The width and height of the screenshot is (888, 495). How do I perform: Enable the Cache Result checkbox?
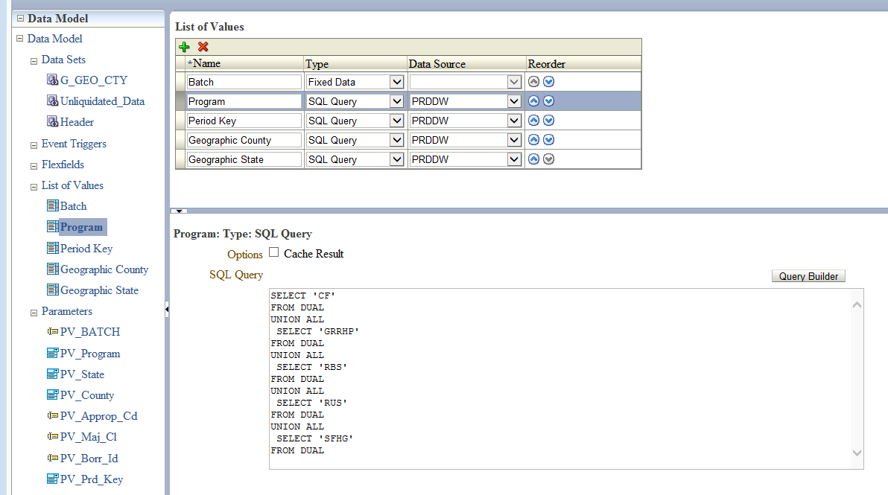(274, 252)
